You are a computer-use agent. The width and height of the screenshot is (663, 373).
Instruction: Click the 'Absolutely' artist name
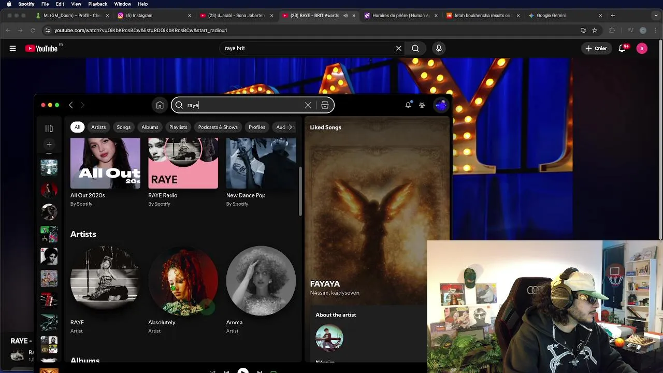(162, 322)
